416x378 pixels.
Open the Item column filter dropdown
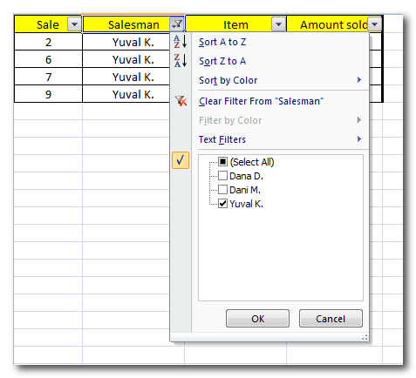click(x=278, y=24)
